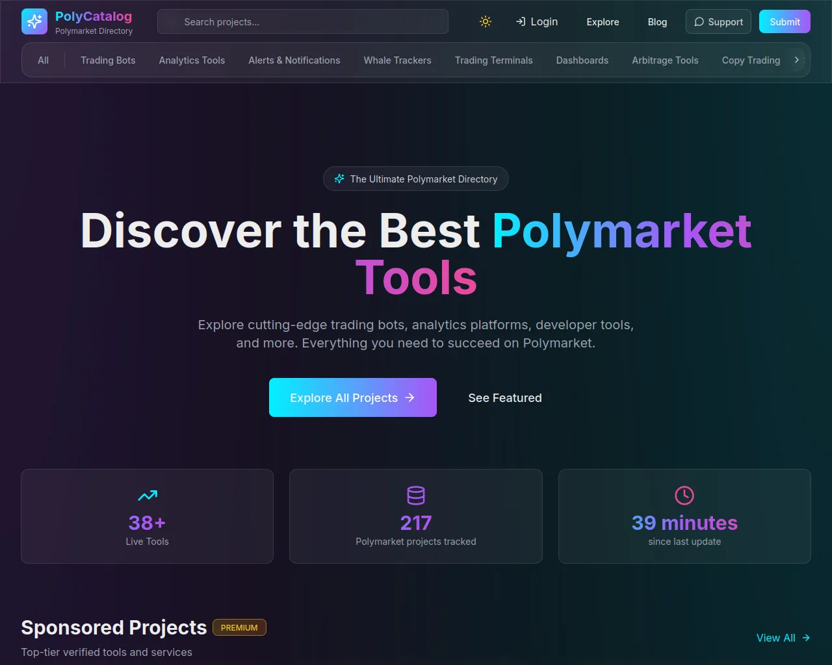Show the Dashboards category
The width and height of the screenshot is (832, 665).
[582, 60]
